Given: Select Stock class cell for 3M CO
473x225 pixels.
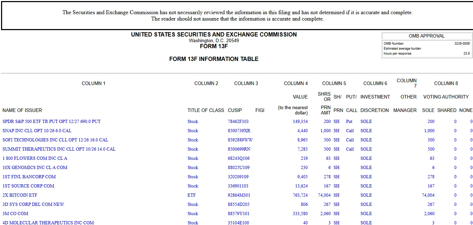Looking at the screenshot, I should 193,214.
